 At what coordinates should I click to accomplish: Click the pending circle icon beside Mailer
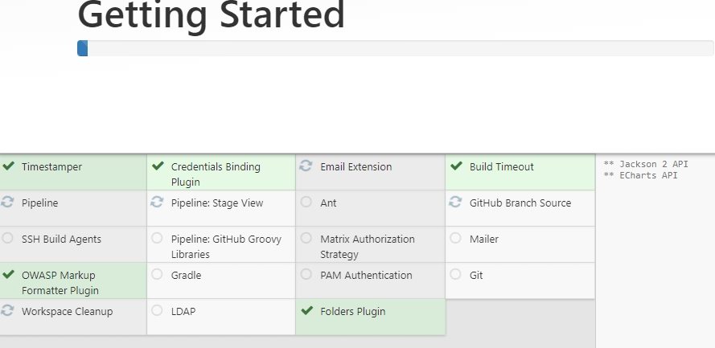[x=455, y=238]
